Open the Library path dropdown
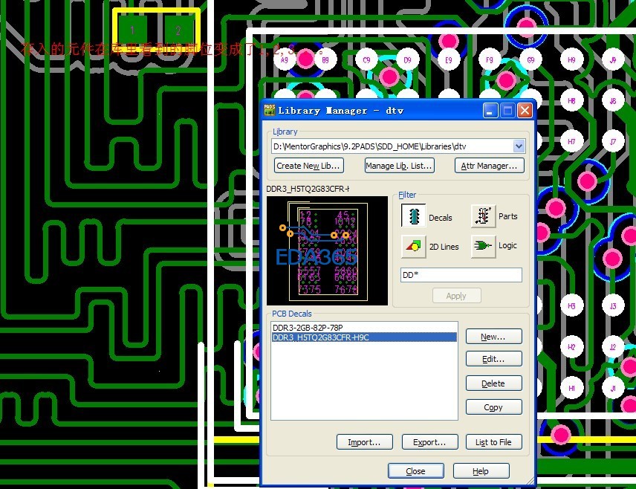 point(519,146)
